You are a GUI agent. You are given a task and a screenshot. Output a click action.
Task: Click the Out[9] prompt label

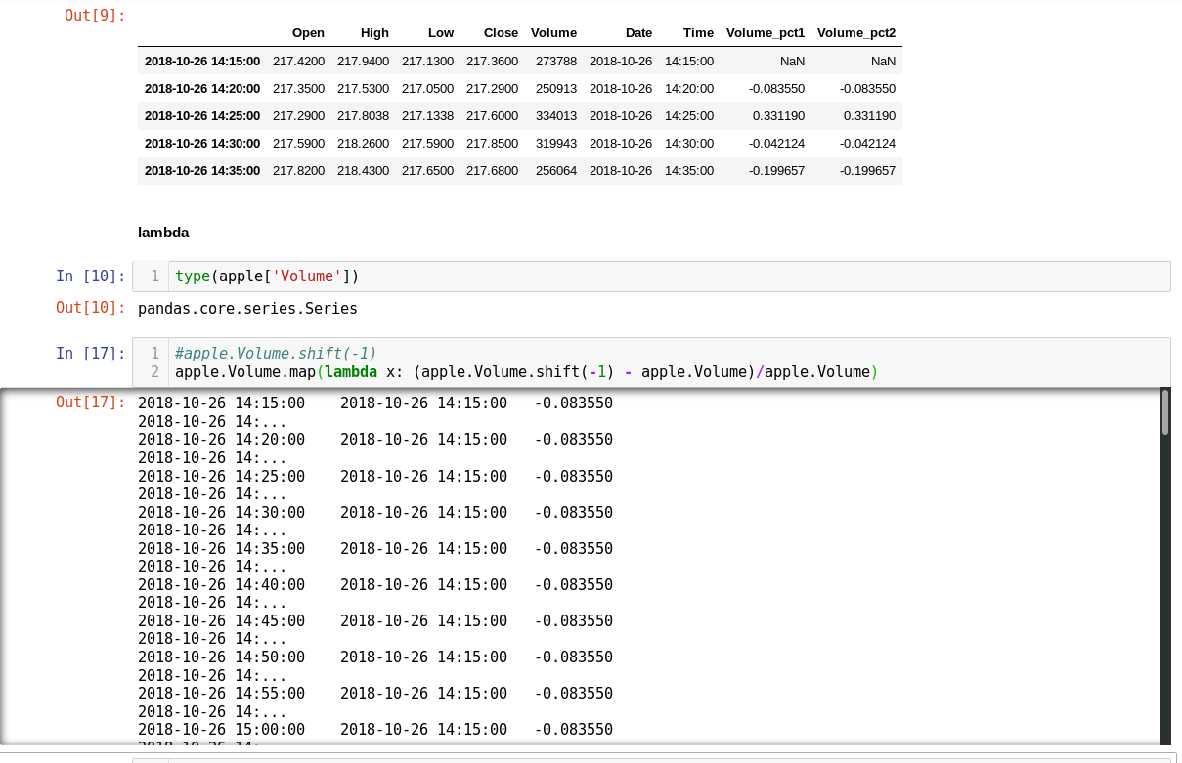(x=95, y=16)
